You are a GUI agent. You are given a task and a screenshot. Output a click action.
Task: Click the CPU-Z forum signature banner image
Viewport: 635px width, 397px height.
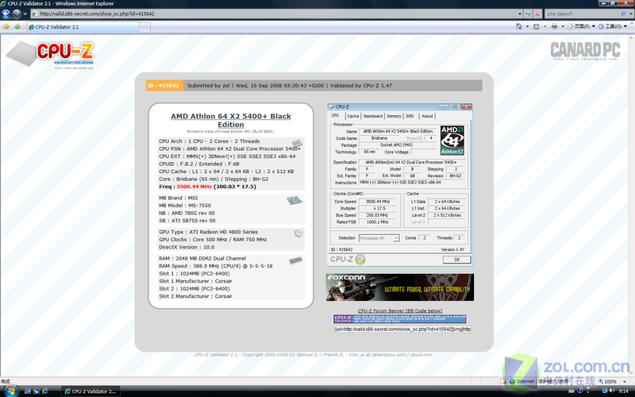tap(400, 319)
